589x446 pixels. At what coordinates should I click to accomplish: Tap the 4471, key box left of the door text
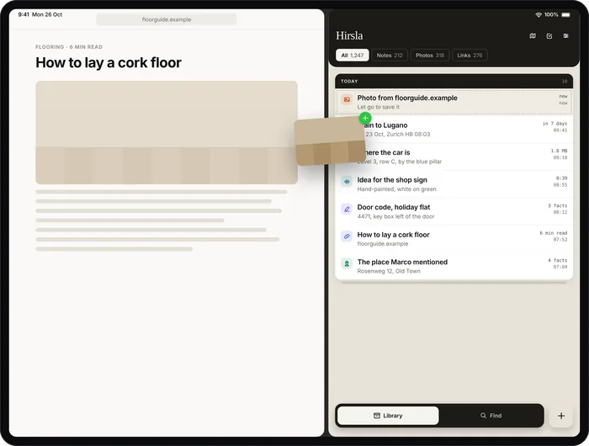[x=395, y=216]
